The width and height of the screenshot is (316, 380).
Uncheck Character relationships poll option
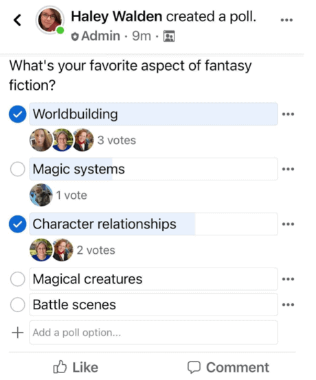(x=17, y=224)
